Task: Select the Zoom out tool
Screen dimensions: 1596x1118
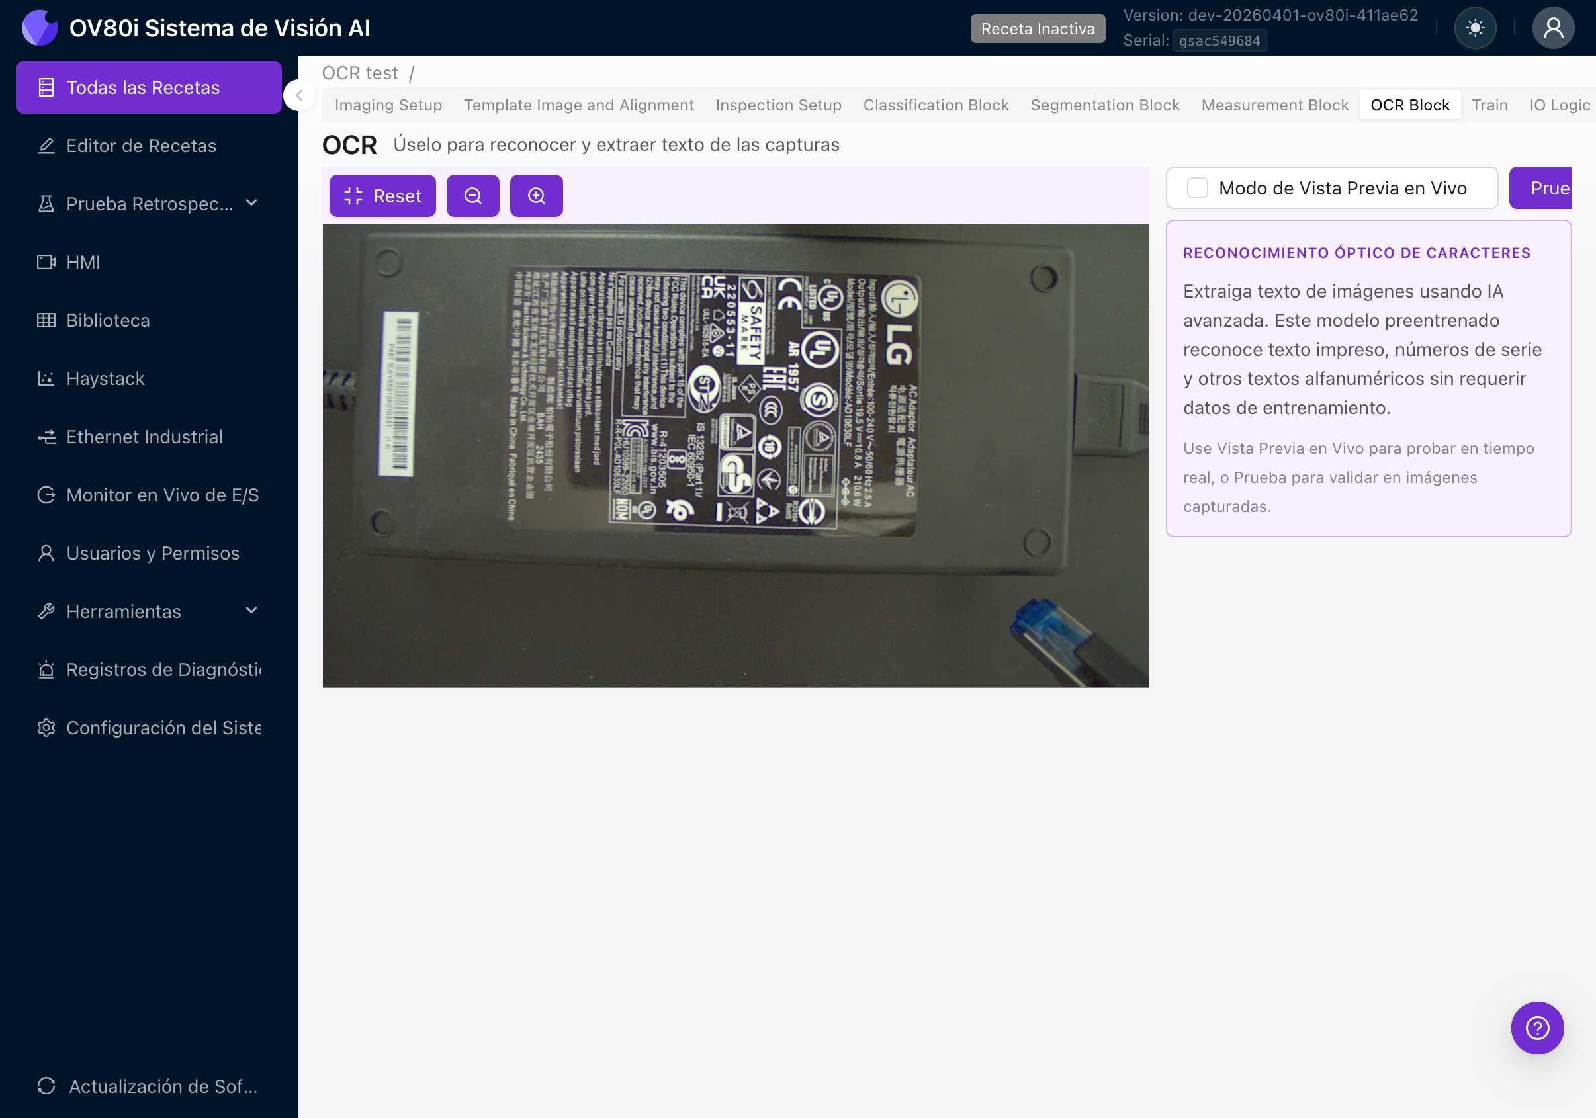Action: point(472,195)
